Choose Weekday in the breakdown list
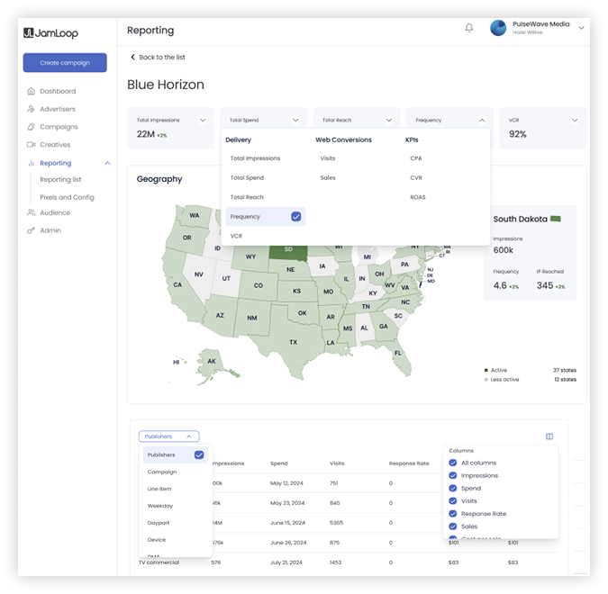Image resolution: width=608 pixels, height=594 pixels. click(x=160, y=506)
